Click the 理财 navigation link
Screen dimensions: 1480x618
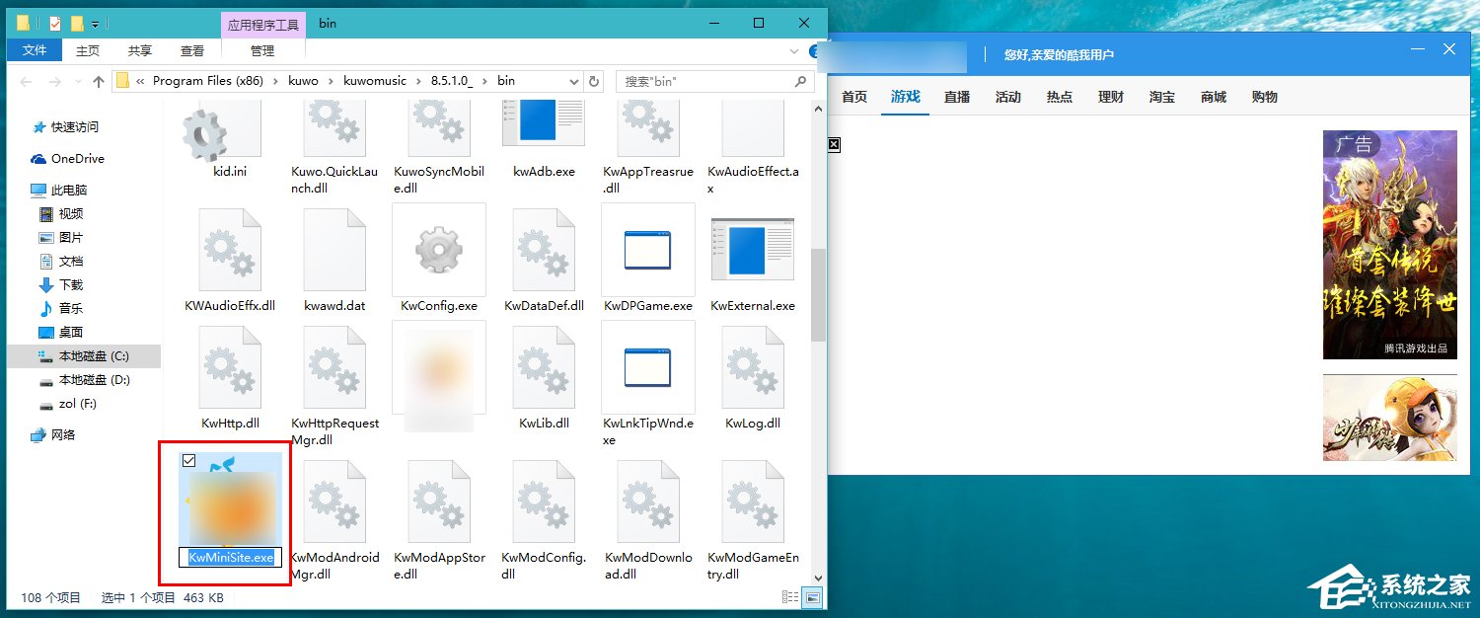pyautogui.click(x=1110, y=97)
